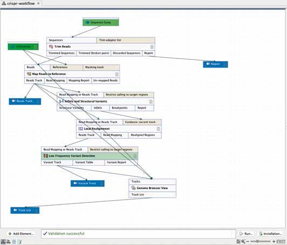287x245 pixels.
Task: Toggle the grid view icon in bottom-left toolbar
Action: pyautogui.click(x=14, y=242)
